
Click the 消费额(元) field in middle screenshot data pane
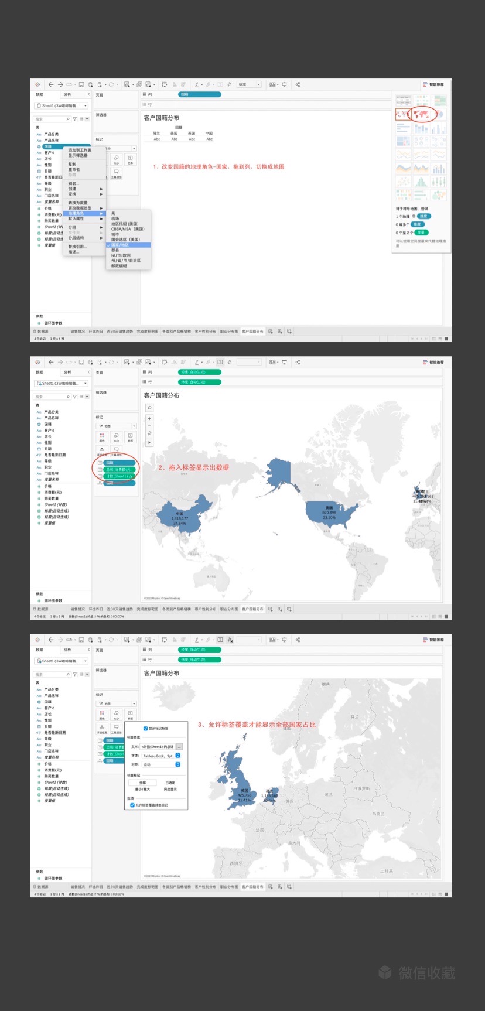pyautogui.click(x=53, y=492)
